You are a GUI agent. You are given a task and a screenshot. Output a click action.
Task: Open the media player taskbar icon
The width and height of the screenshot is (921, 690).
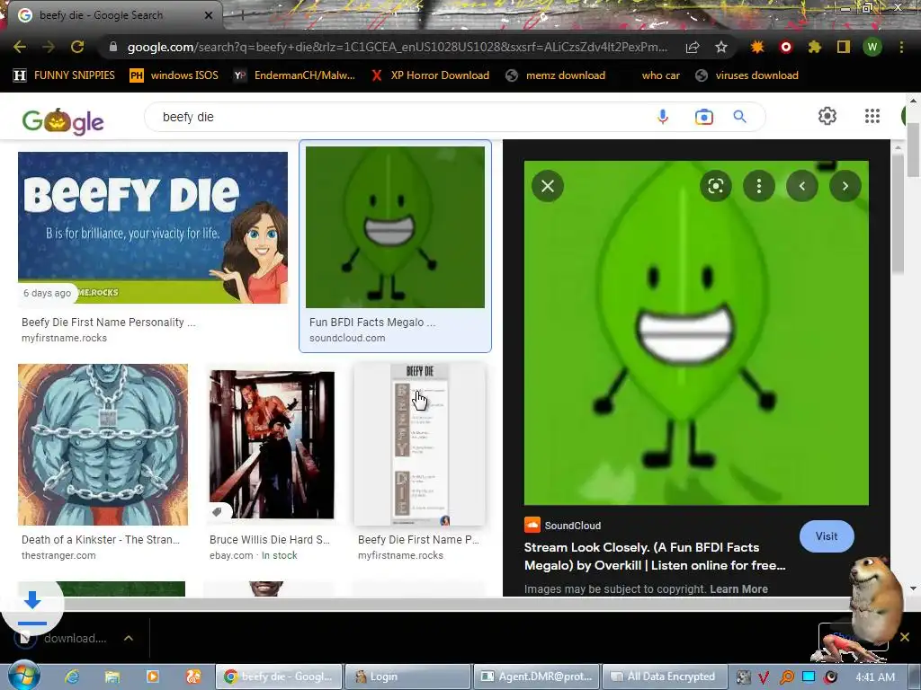coord(152,677)
